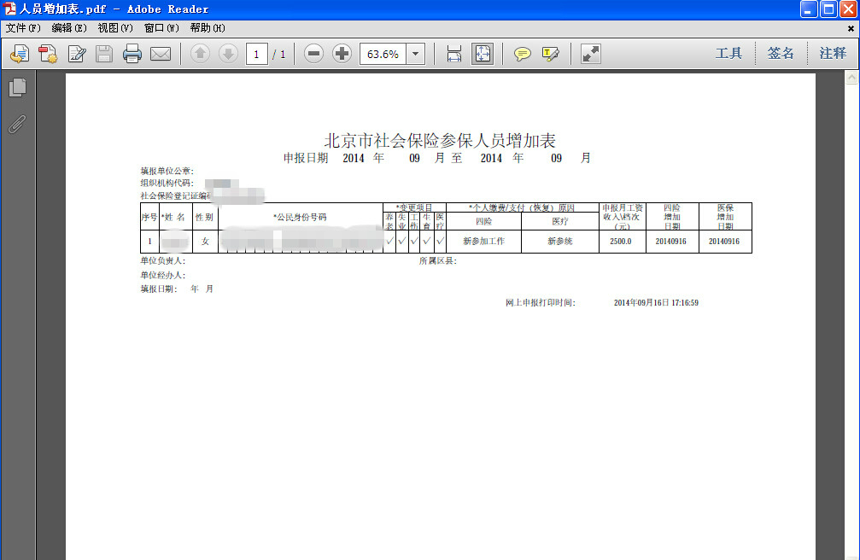Open the 签名 pane
The image size is (860, 560).
pos(780,52)
